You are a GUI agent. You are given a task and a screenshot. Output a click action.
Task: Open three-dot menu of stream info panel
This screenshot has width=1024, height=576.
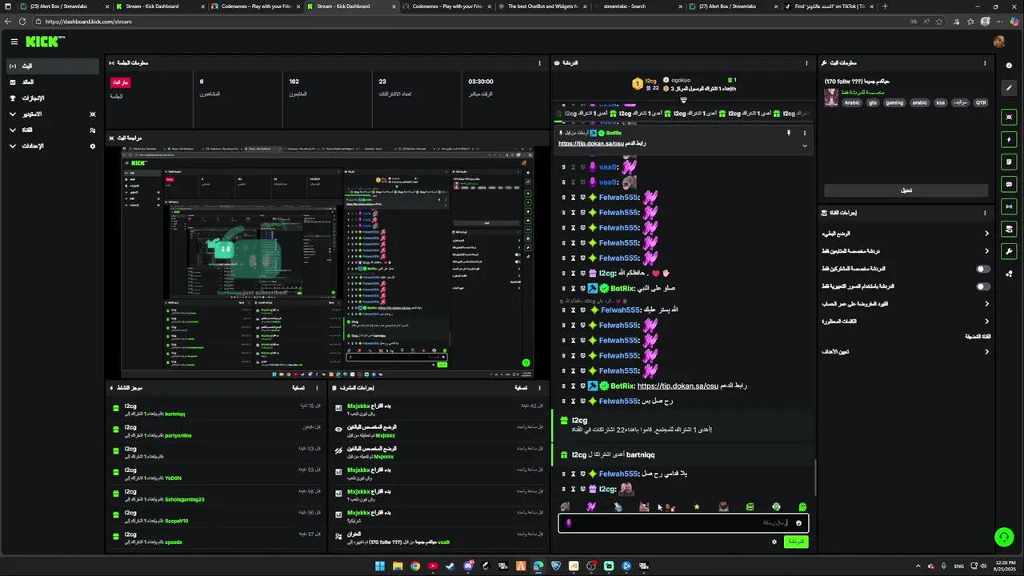tap(985, 62)
